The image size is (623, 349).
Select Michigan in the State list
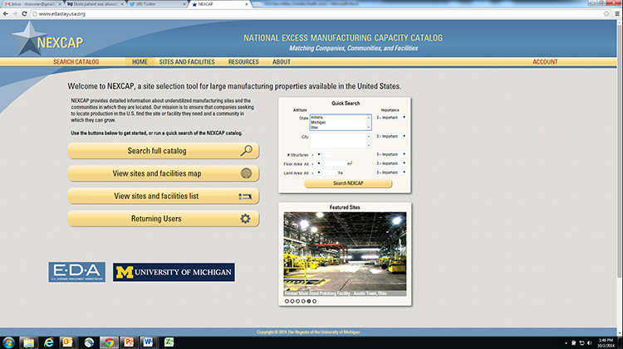(x=318, y=123)
